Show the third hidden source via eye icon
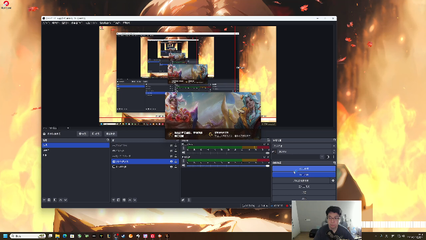Viewport: 426px width, 240px height. tap(171, 156)
